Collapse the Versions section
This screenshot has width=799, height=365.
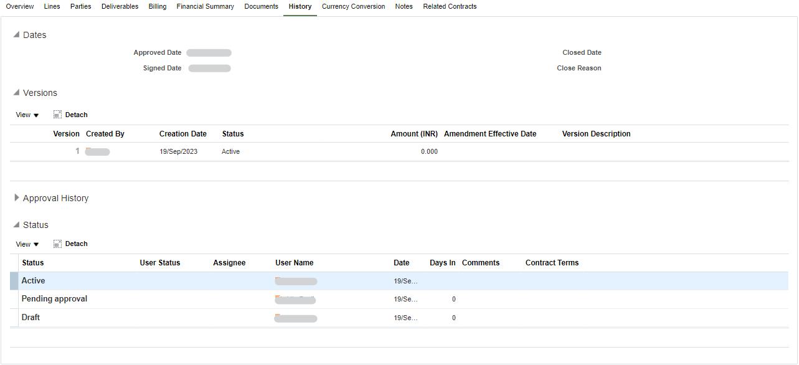pyautogui.click(x=16, y=93)
